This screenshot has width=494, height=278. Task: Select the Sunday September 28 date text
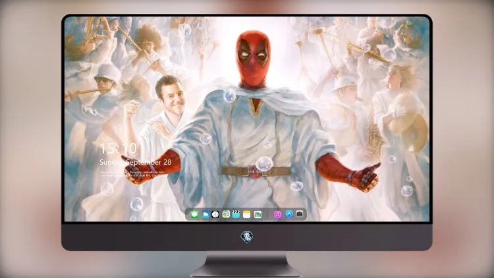pyautogui.click(x=136, y=162)
